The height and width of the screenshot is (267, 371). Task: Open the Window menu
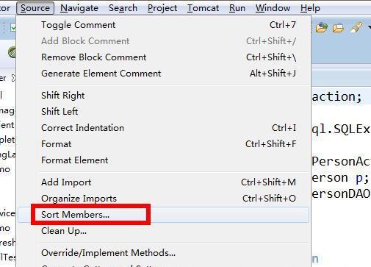click(273, 8)
